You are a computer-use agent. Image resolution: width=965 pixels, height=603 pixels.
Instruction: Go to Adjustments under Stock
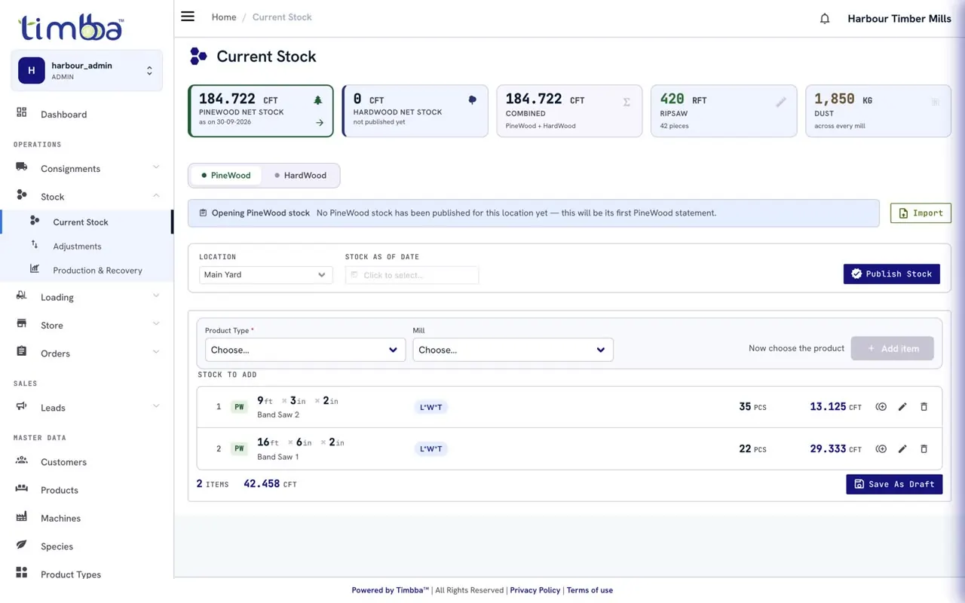point(77,246)
